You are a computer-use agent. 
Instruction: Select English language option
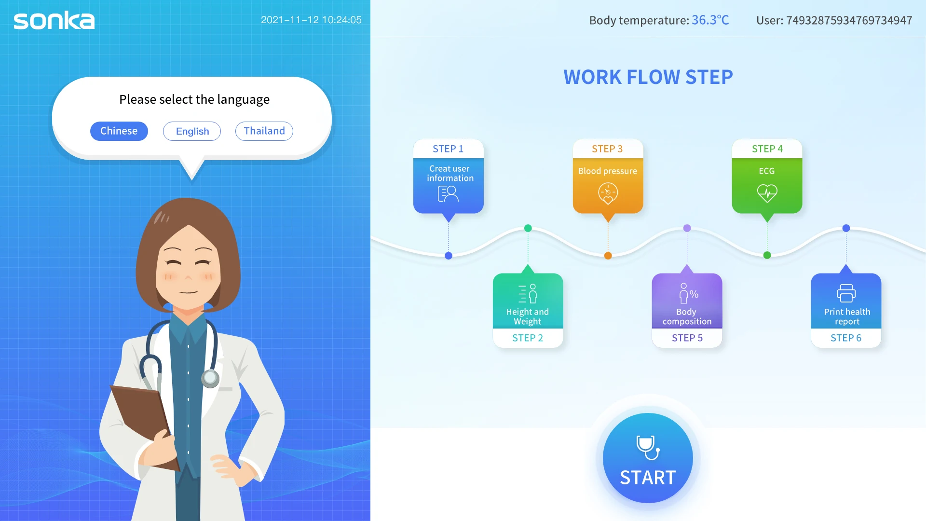click(x=192, y=131)
